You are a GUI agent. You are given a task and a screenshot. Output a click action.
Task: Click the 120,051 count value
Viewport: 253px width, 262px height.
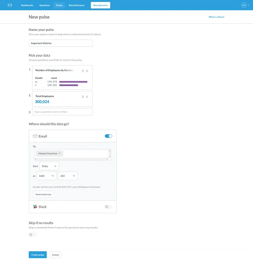[52, 85]
